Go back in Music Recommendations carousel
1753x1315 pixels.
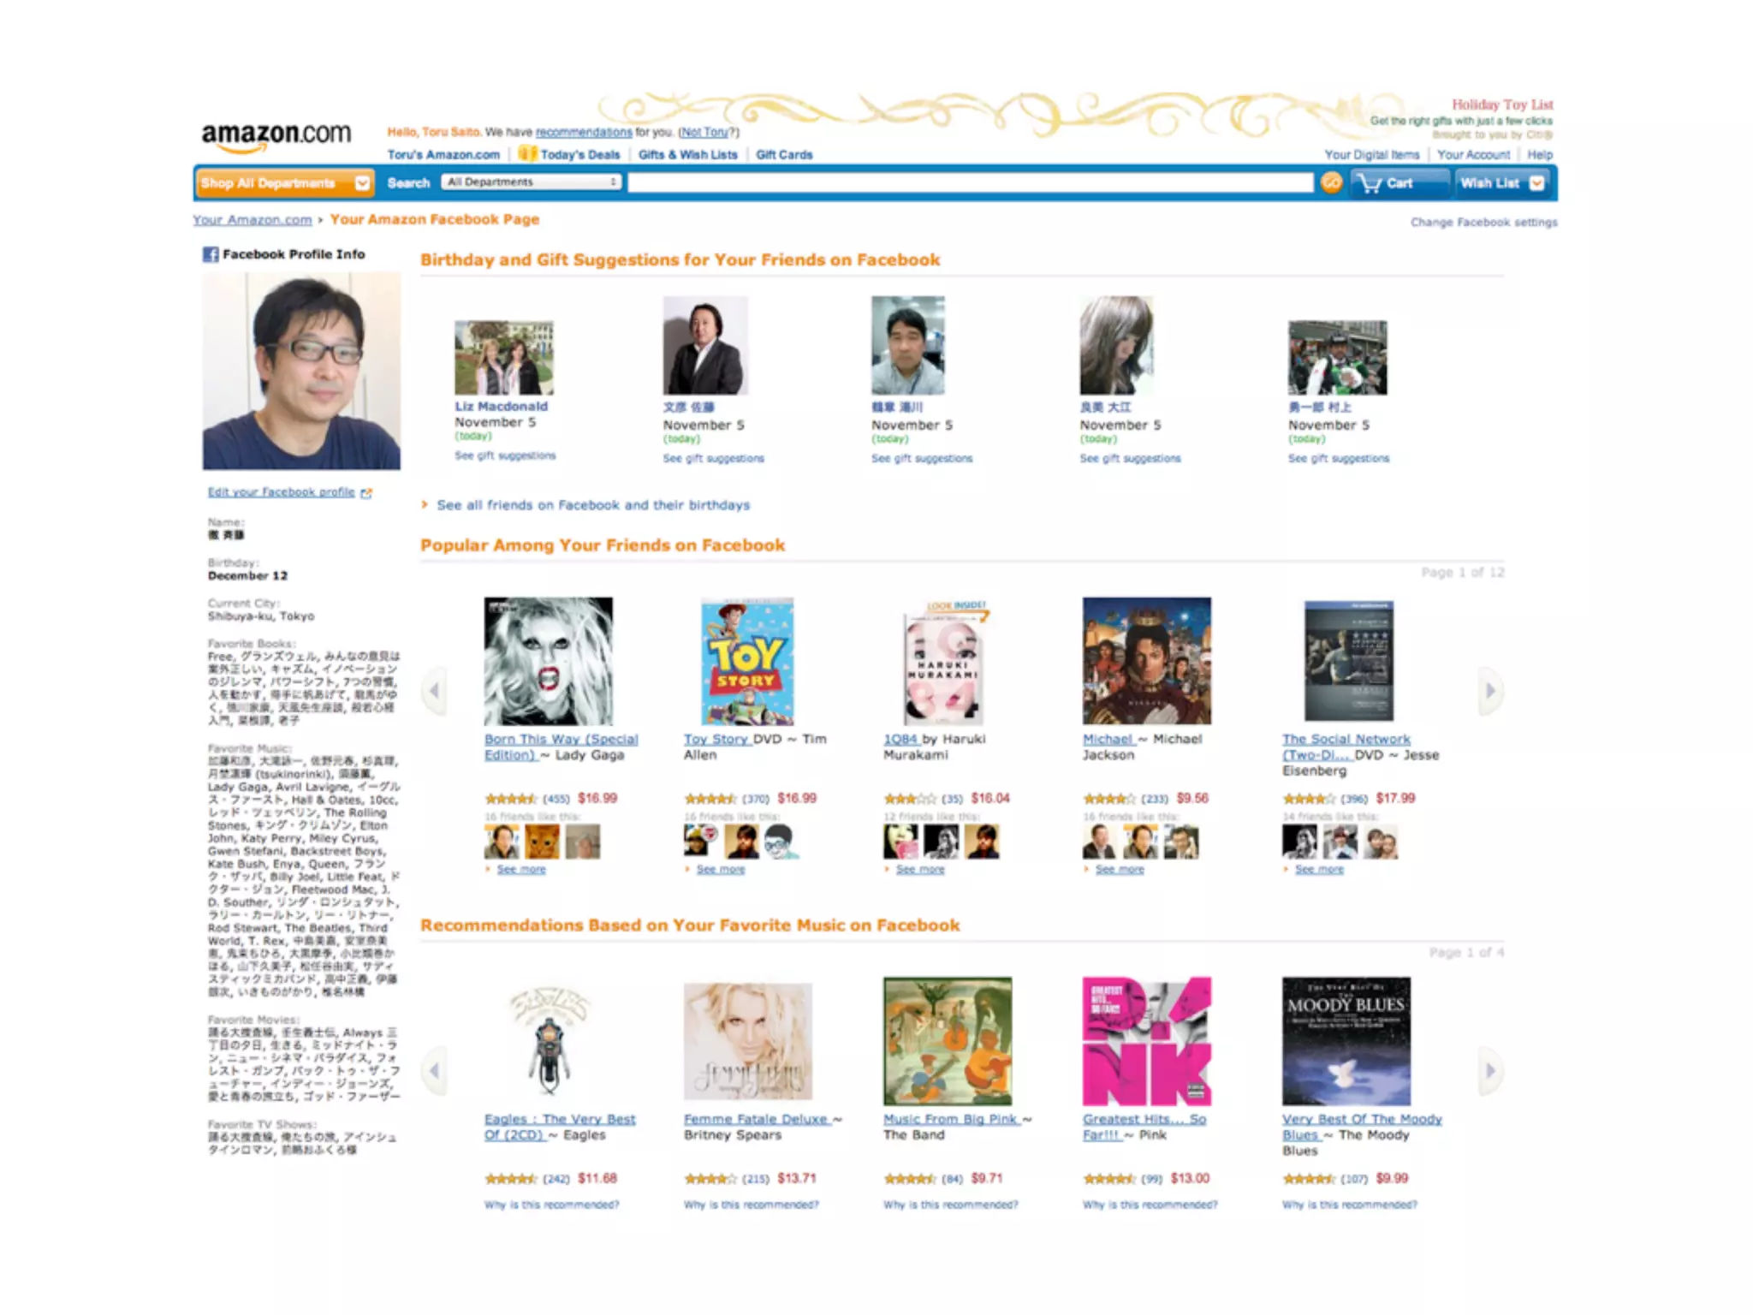tap(434, 1070)
